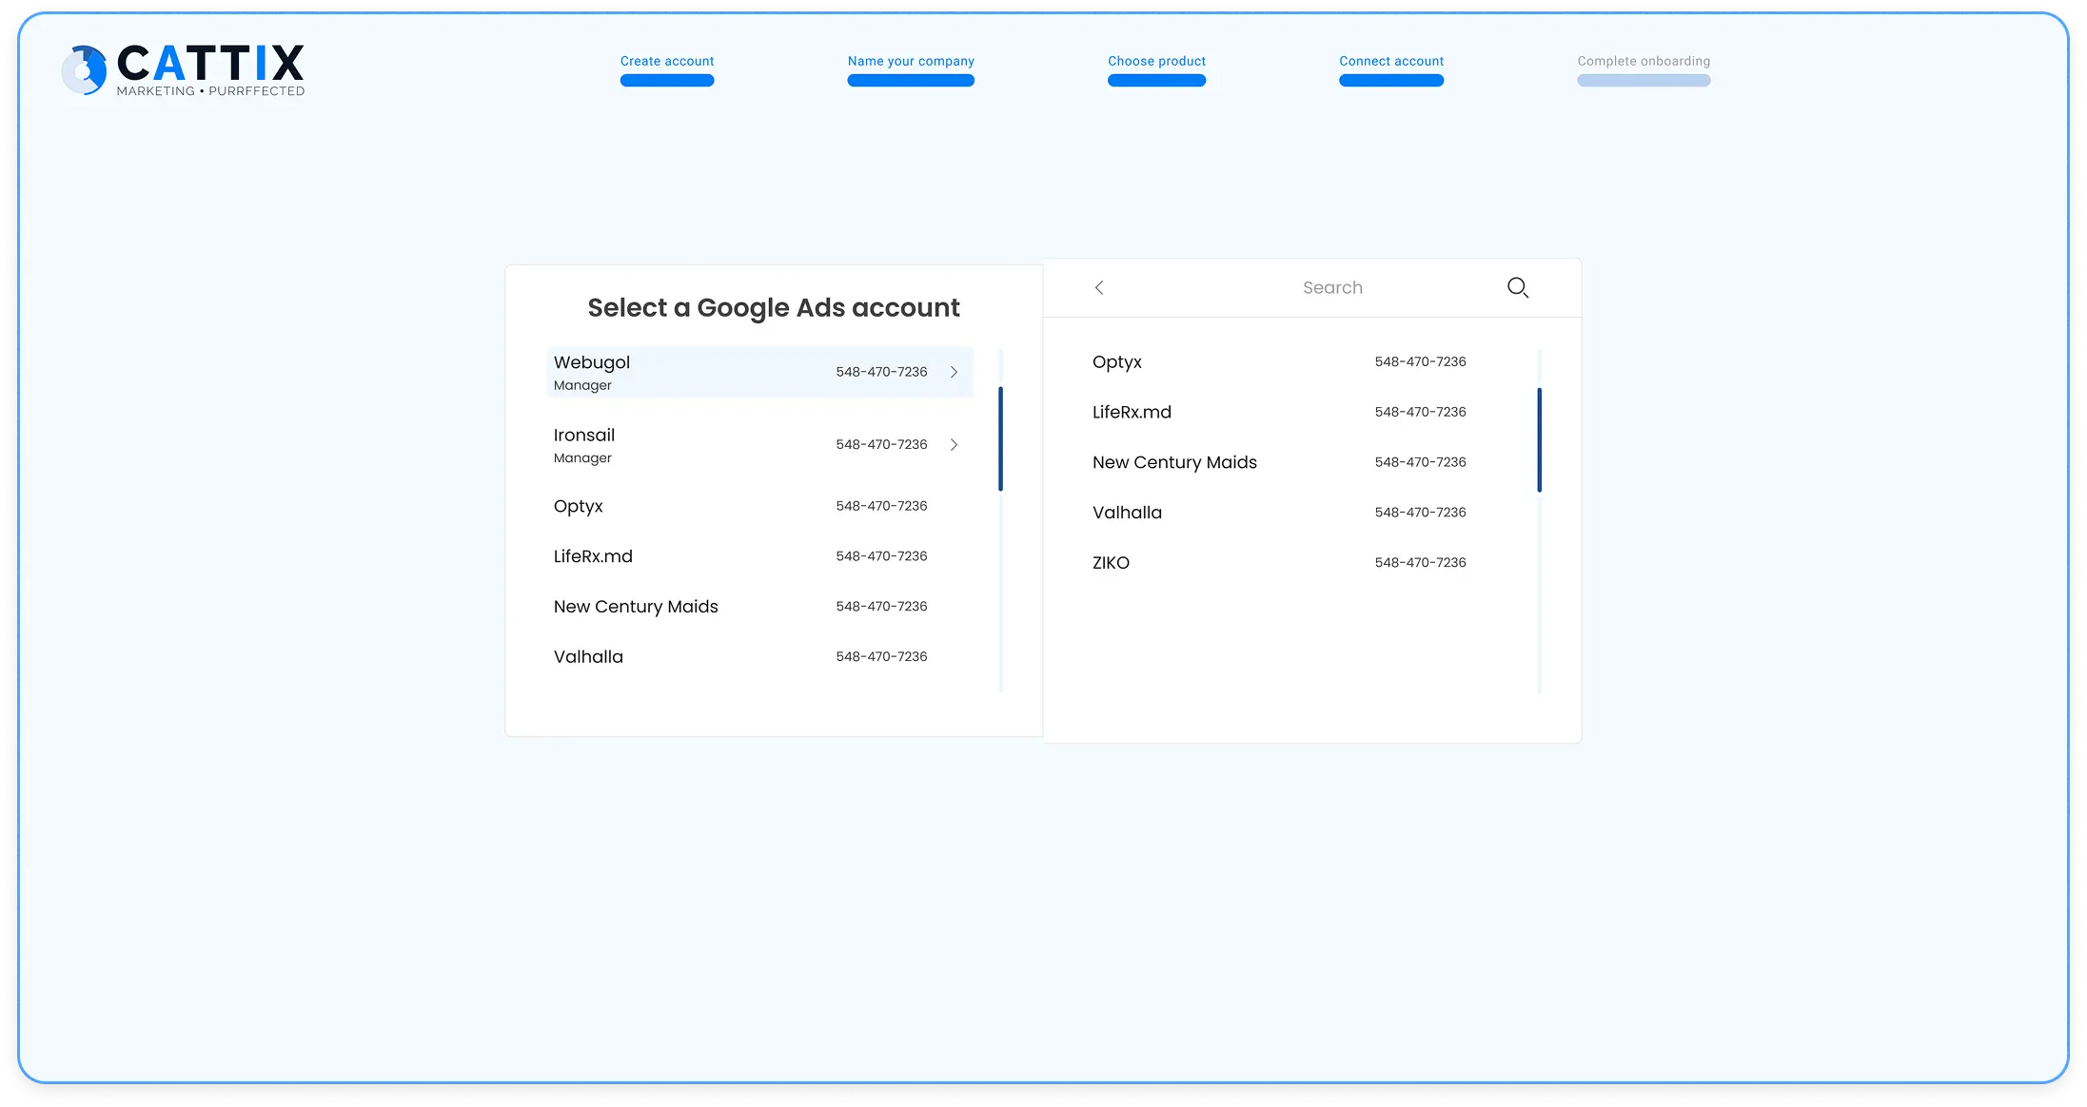Click the search magnifier icon
2087x1107 pixels.
[1517, 286]
